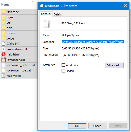The height and width of the screenshot is (132, 131).
Task: Select the COPYING file in list
Action: 19,44
